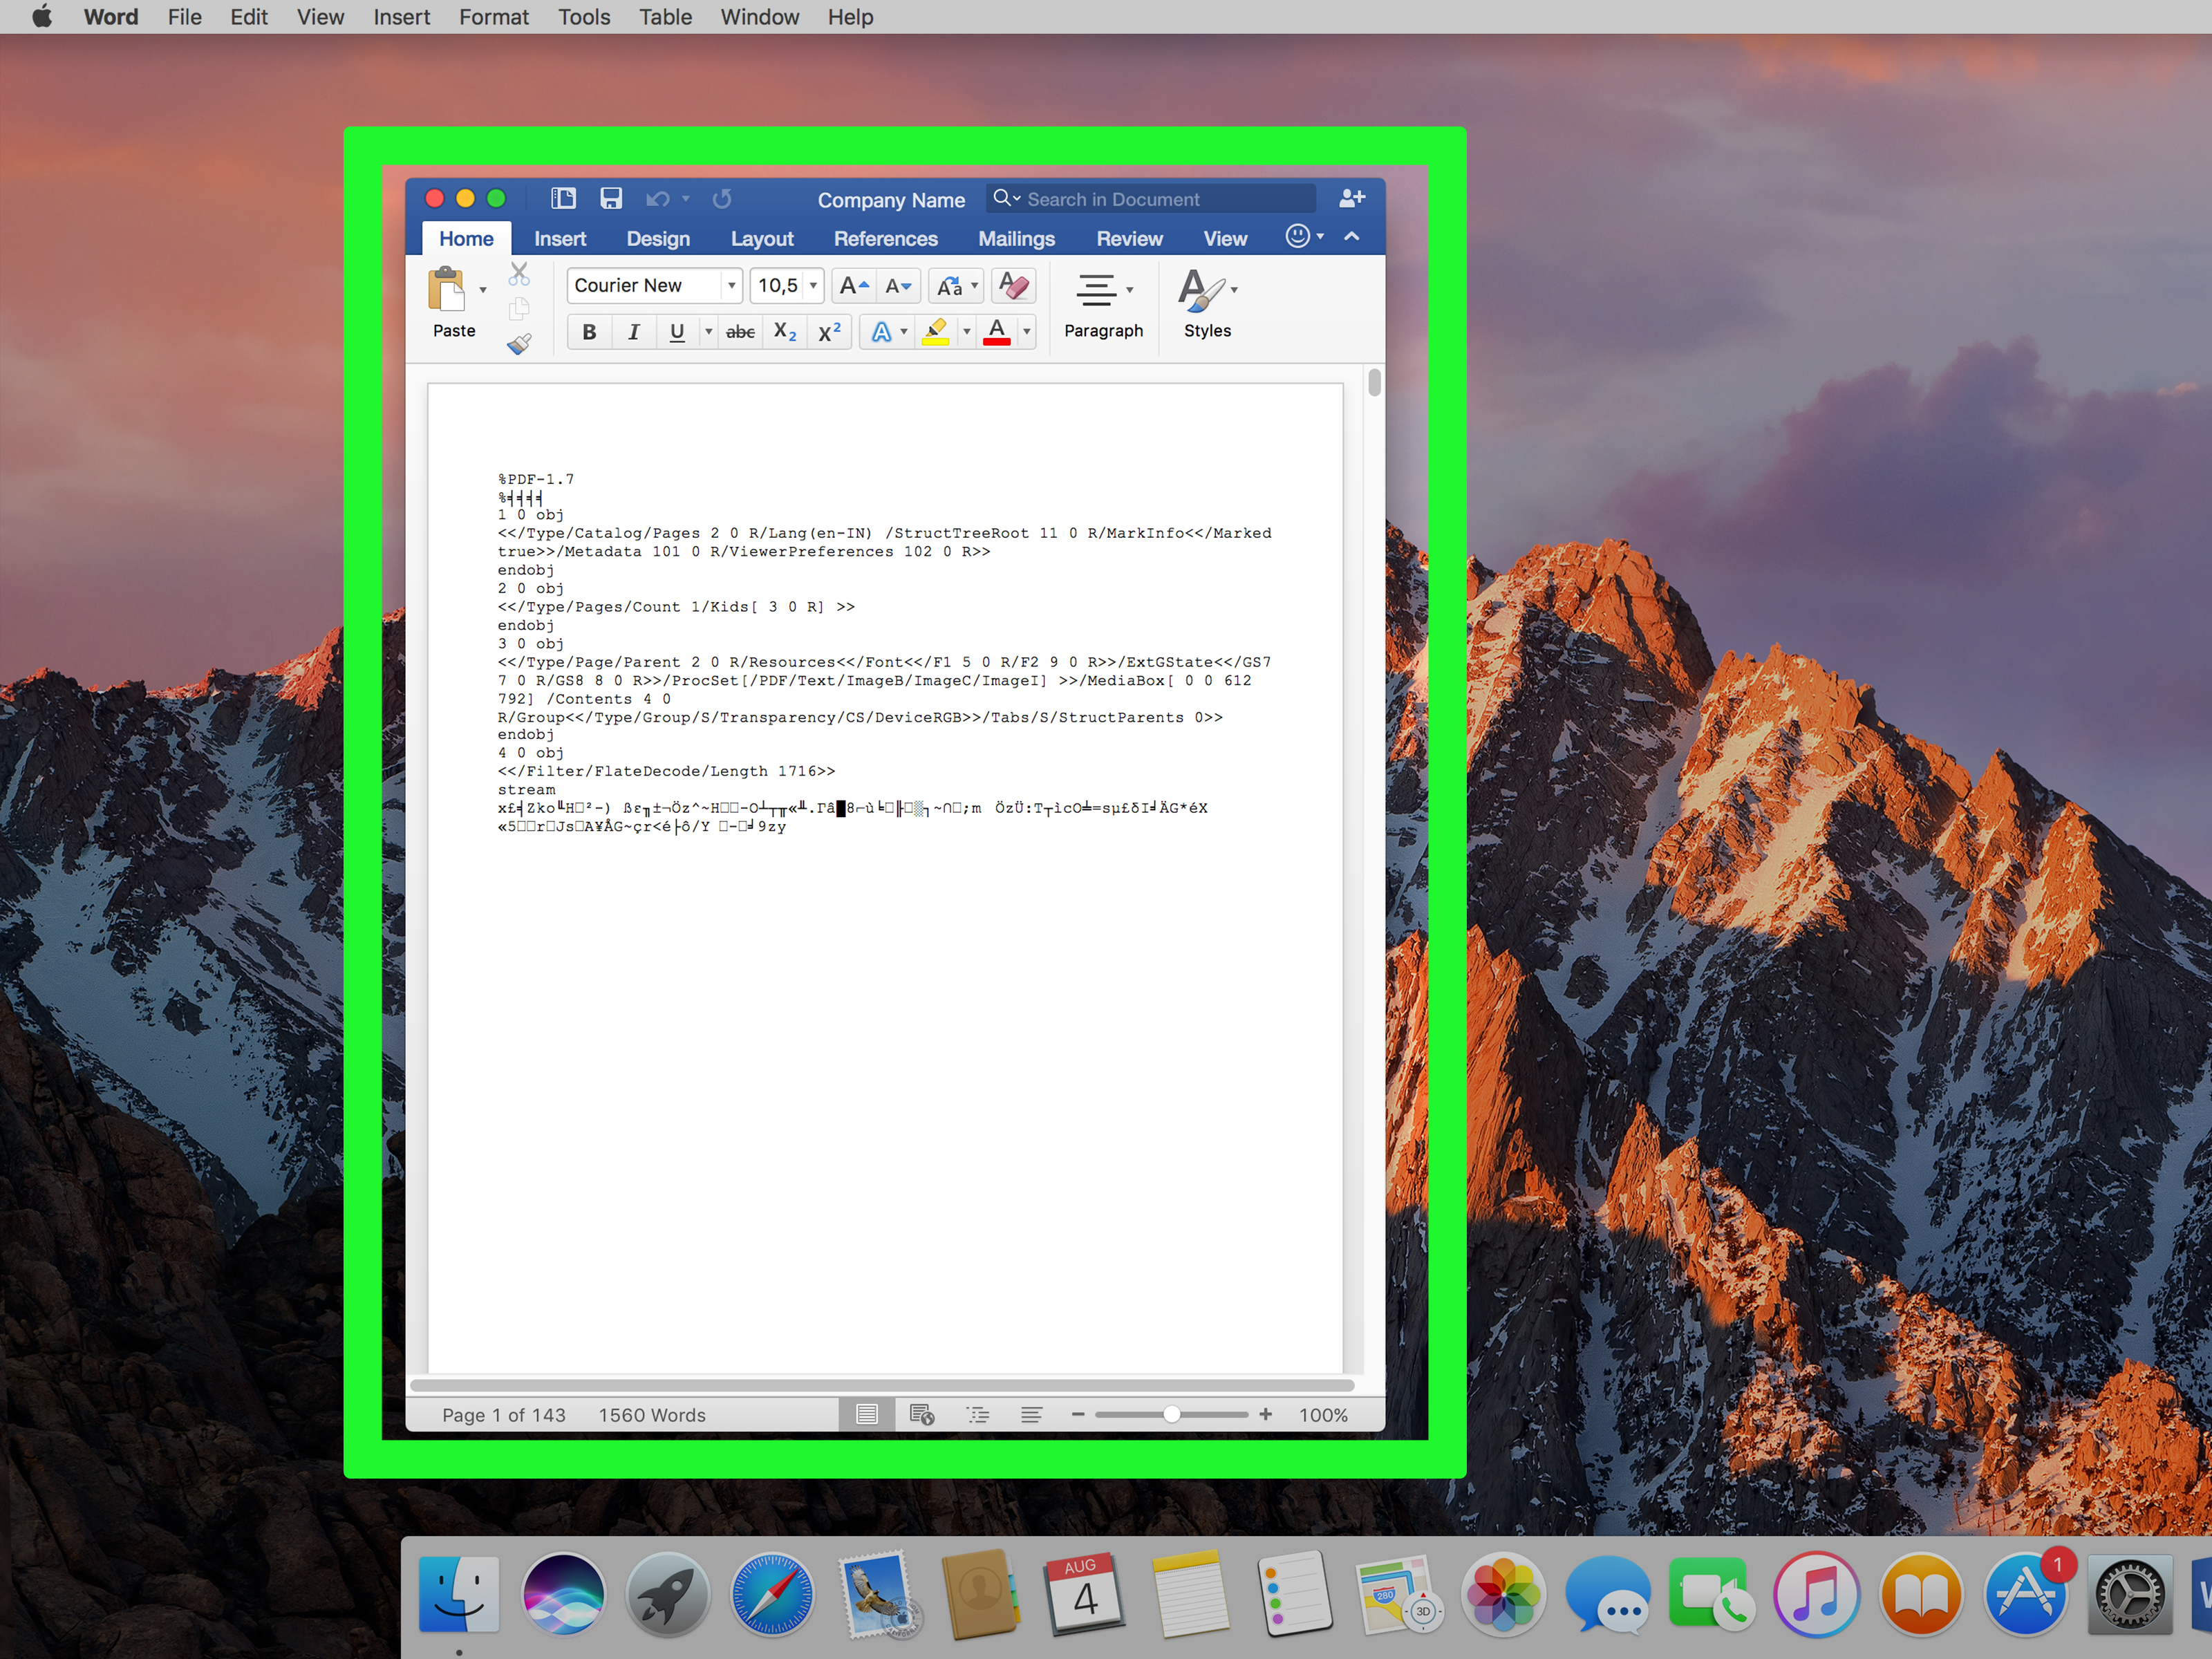Image resolution: width=2212 pixels, height=1659 pixels.
Task: Expand the font color dropdown arrow
Action: click(x=1026, y=332)
